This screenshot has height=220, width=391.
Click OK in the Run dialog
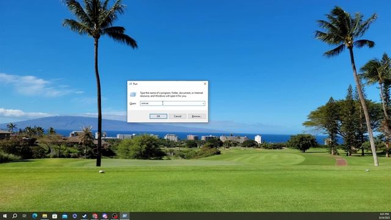tap(158, 116)
